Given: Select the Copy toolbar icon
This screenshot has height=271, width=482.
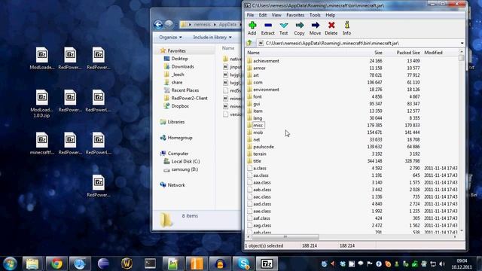Looking at the screenshot, I should [x=299, y=29].
